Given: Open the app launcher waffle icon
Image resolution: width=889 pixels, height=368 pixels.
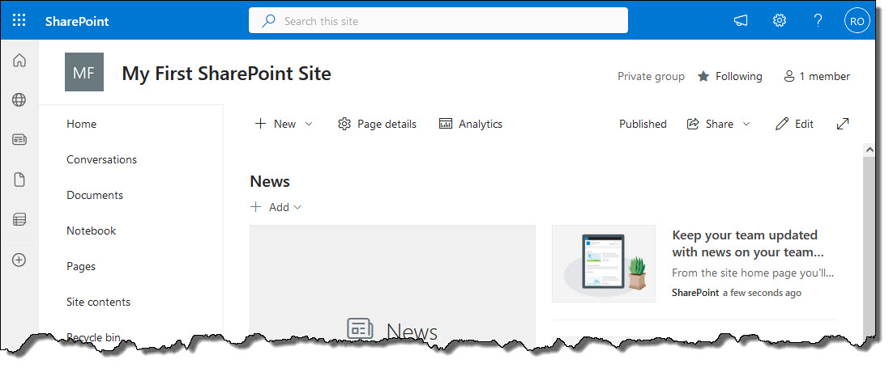Looking at the screenshot, I should [19, 21].
